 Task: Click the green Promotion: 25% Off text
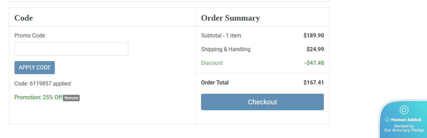click(x=38, y=97)
